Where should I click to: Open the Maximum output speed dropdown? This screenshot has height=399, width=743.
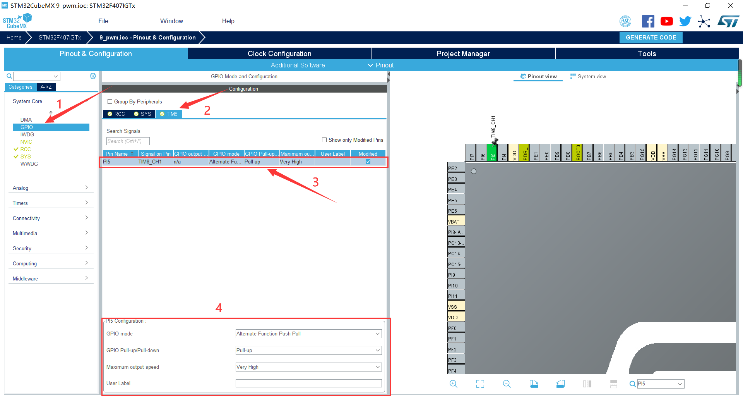coord(308,367)
